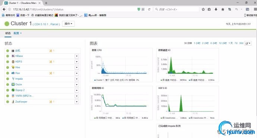Expand the ZooKeeper actions dropdown
This screenshot has width=257, height=138.
(77, 102)
